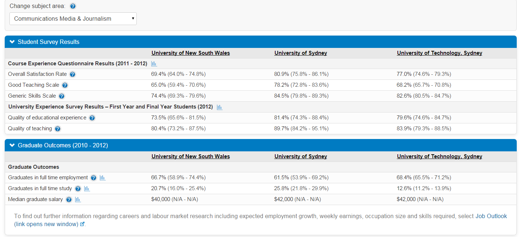
Task: Click University of Sydney in Graduate Outcomes header
Action: point(301,156)
